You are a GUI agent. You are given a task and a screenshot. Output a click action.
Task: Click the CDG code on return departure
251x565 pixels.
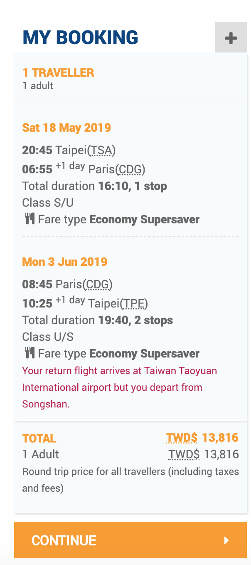pyautogui.click(x=98, y=285)
